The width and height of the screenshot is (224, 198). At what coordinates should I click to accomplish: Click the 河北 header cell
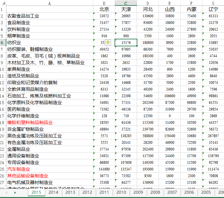click(x=148, y=9)
